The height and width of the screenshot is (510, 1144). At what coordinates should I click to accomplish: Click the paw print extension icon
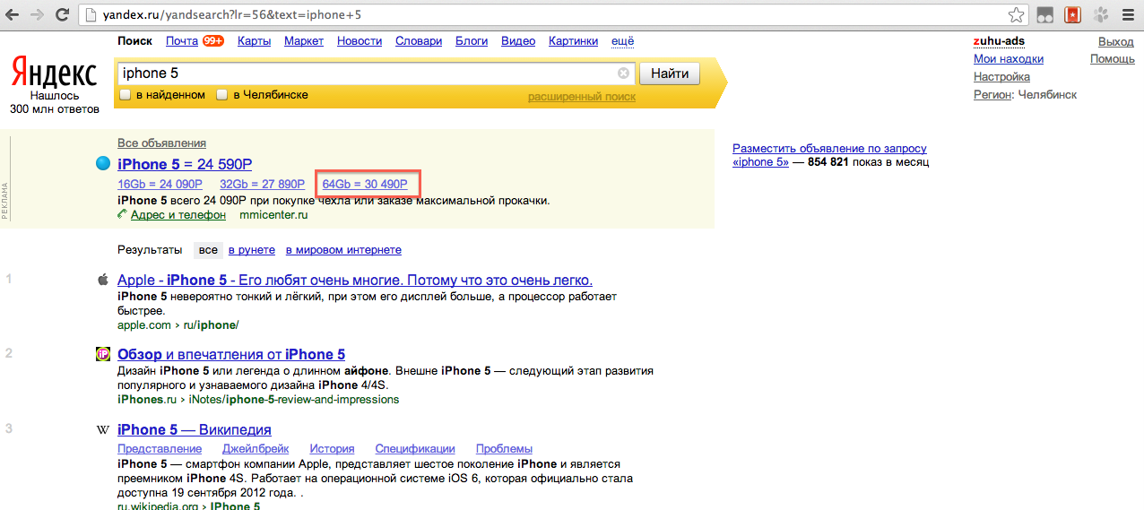pos(1100,15)
